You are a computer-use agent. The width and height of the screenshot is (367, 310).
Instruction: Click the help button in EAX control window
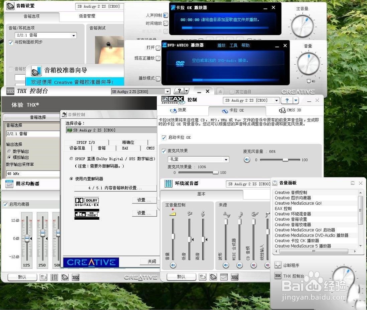coord(287,101)
